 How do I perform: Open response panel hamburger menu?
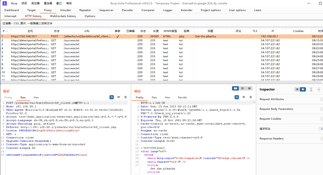[x=251, y=97]
